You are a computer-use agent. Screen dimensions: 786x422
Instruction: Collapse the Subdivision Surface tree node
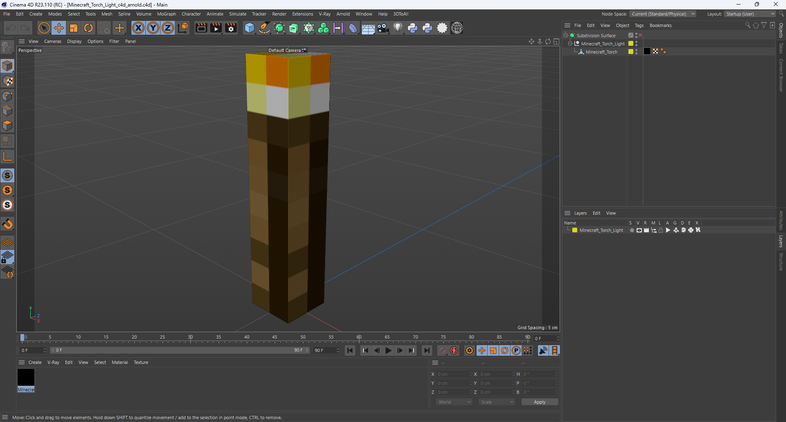click(566, 36)
